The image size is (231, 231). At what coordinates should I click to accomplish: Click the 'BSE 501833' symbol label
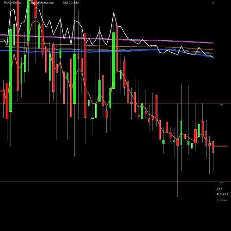[x=71, y=3]
